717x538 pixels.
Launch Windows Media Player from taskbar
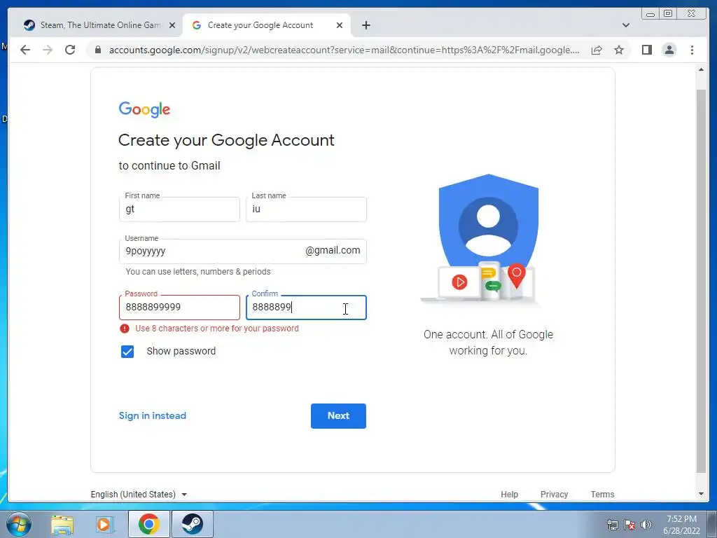coord(105,524)
